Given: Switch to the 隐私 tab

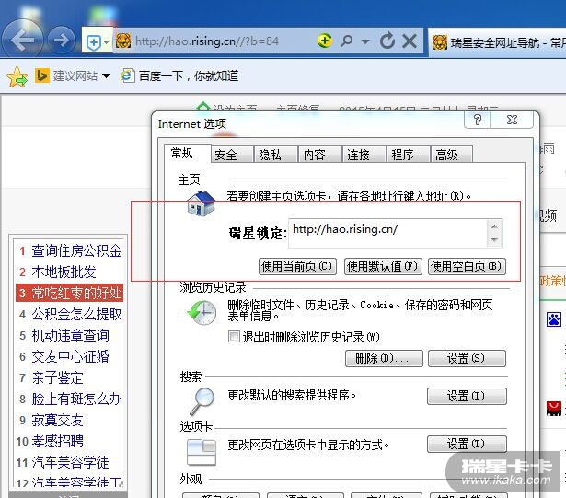Looking at the screenshot, I should coord(276,155).
